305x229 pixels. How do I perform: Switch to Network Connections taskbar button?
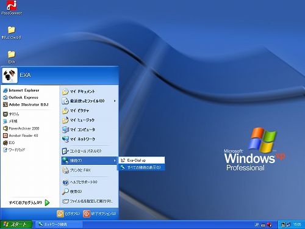point(59,224)
